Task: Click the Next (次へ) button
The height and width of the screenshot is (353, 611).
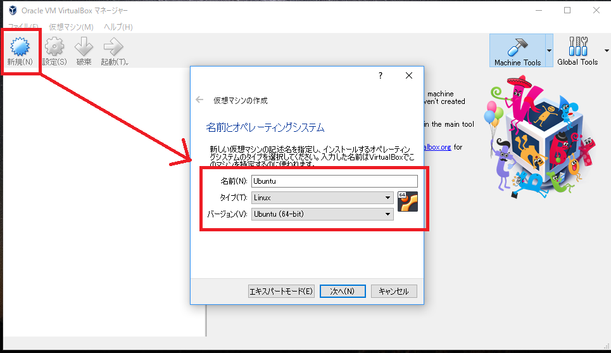Action: [343, 292]
